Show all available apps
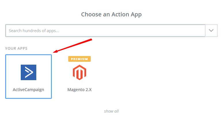The height and width of the screenshot is (129, 223). tap(111, 111)
